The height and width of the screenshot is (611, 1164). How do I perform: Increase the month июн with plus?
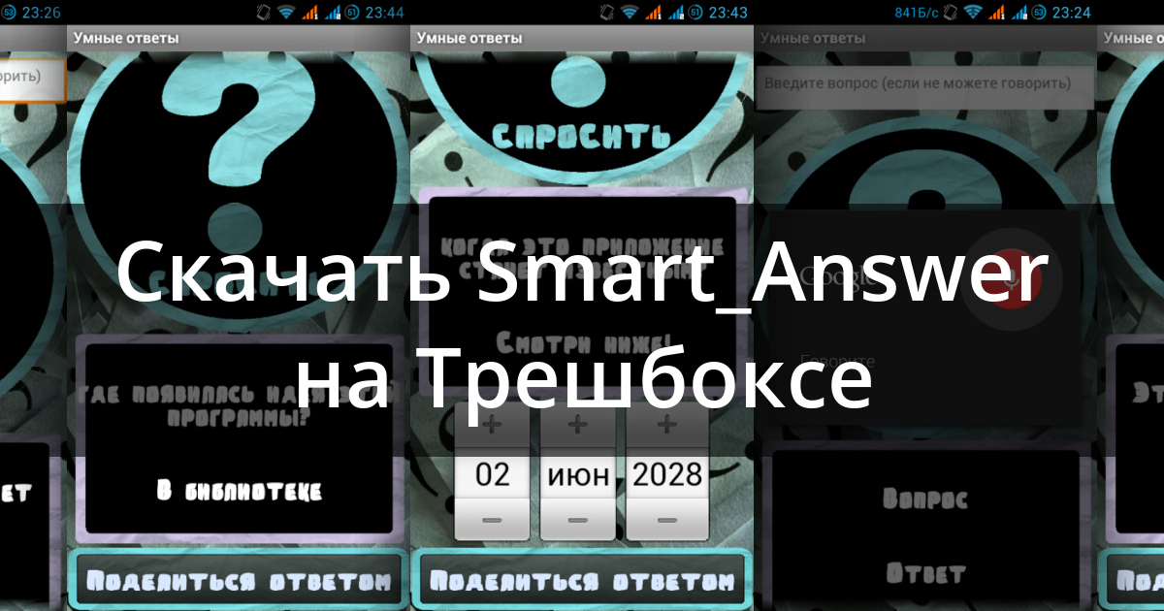click(577, 425)
